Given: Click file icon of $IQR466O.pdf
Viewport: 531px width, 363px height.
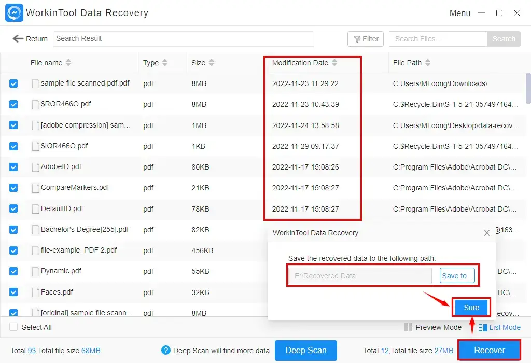Looking at the screenshot, I should tap(35, 146).
